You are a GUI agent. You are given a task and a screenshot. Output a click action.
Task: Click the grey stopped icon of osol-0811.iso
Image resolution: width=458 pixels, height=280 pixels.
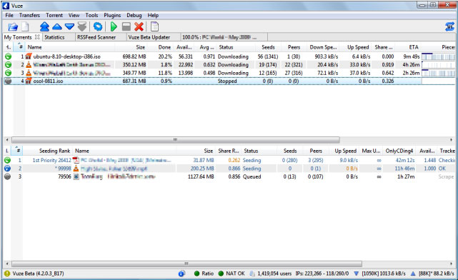(x=8, y=81)
